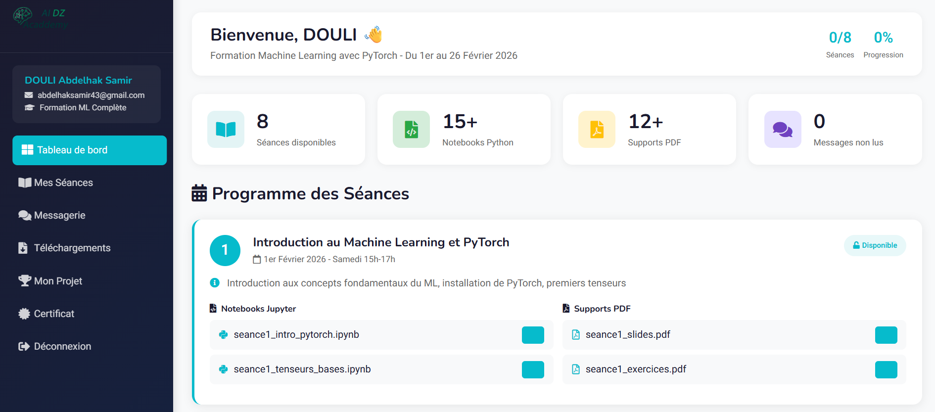The image size is (935, 412).
Task: Click the envelope icon next to email
Action: (29, 95)
